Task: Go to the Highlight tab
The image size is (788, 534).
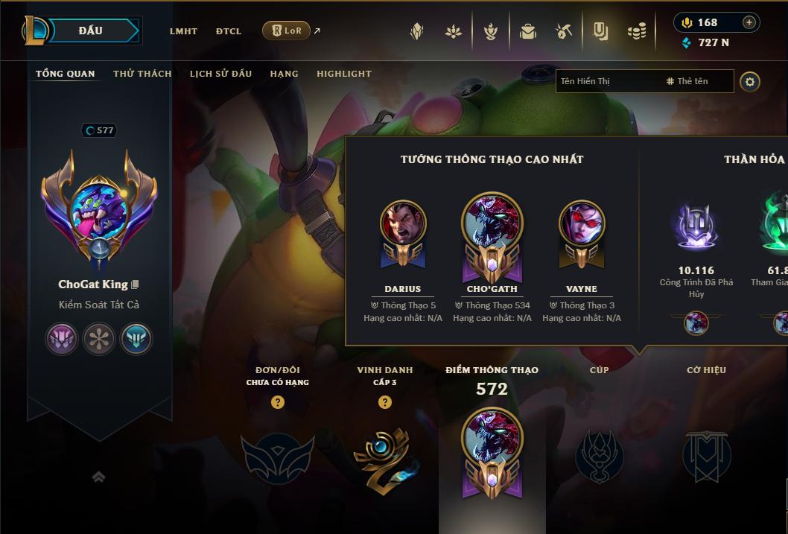Action: [x=344, y=74]
